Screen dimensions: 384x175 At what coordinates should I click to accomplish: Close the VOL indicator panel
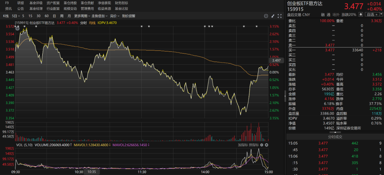point(267,145)
